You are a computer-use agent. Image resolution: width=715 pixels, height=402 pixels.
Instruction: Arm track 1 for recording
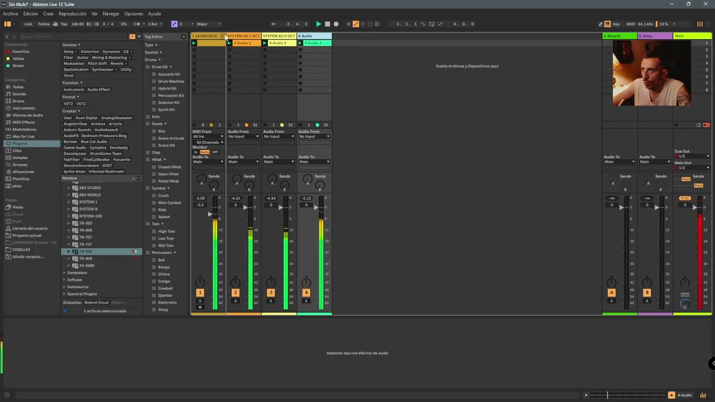tap(200, 307)
